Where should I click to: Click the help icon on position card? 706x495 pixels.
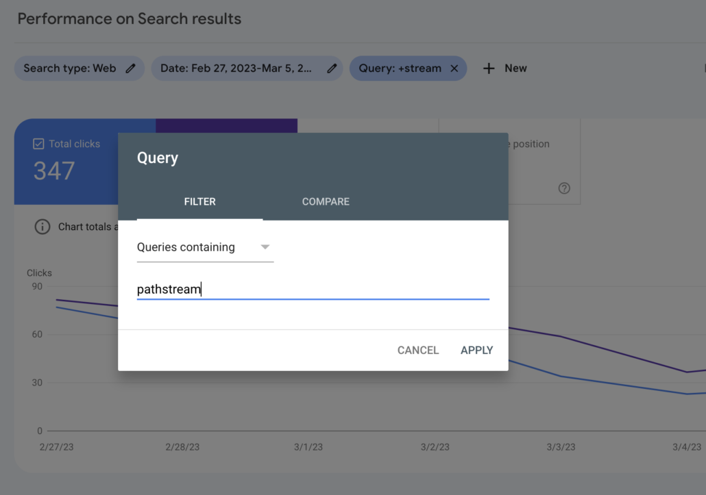click(x=564, y=188)
